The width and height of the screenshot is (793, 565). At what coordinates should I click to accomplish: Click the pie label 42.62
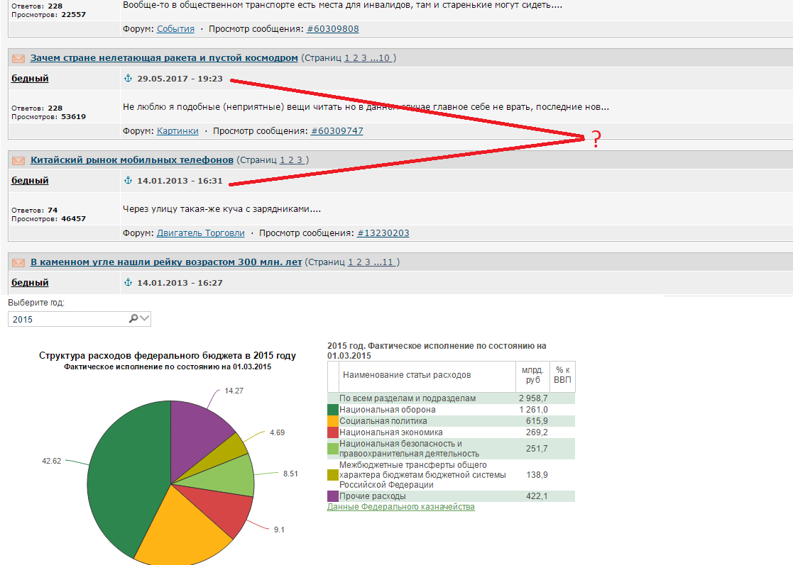coord(52,461)
